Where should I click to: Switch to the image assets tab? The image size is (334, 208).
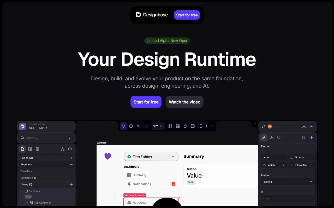coord(30,149)
